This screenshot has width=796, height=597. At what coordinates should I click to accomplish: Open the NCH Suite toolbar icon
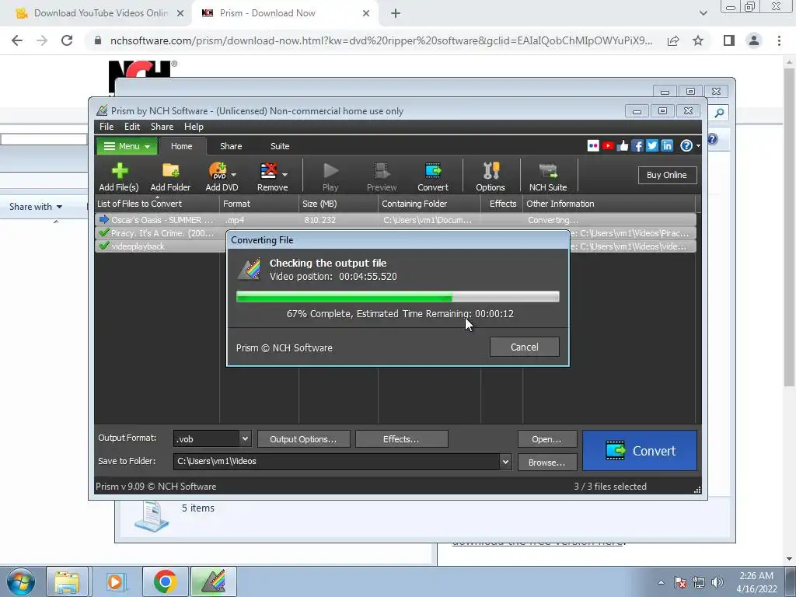coord(548,176)
